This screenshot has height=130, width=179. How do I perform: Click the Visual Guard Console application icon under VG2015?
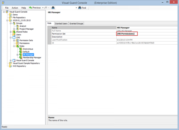pyautogui.click(x=14, y=60)
